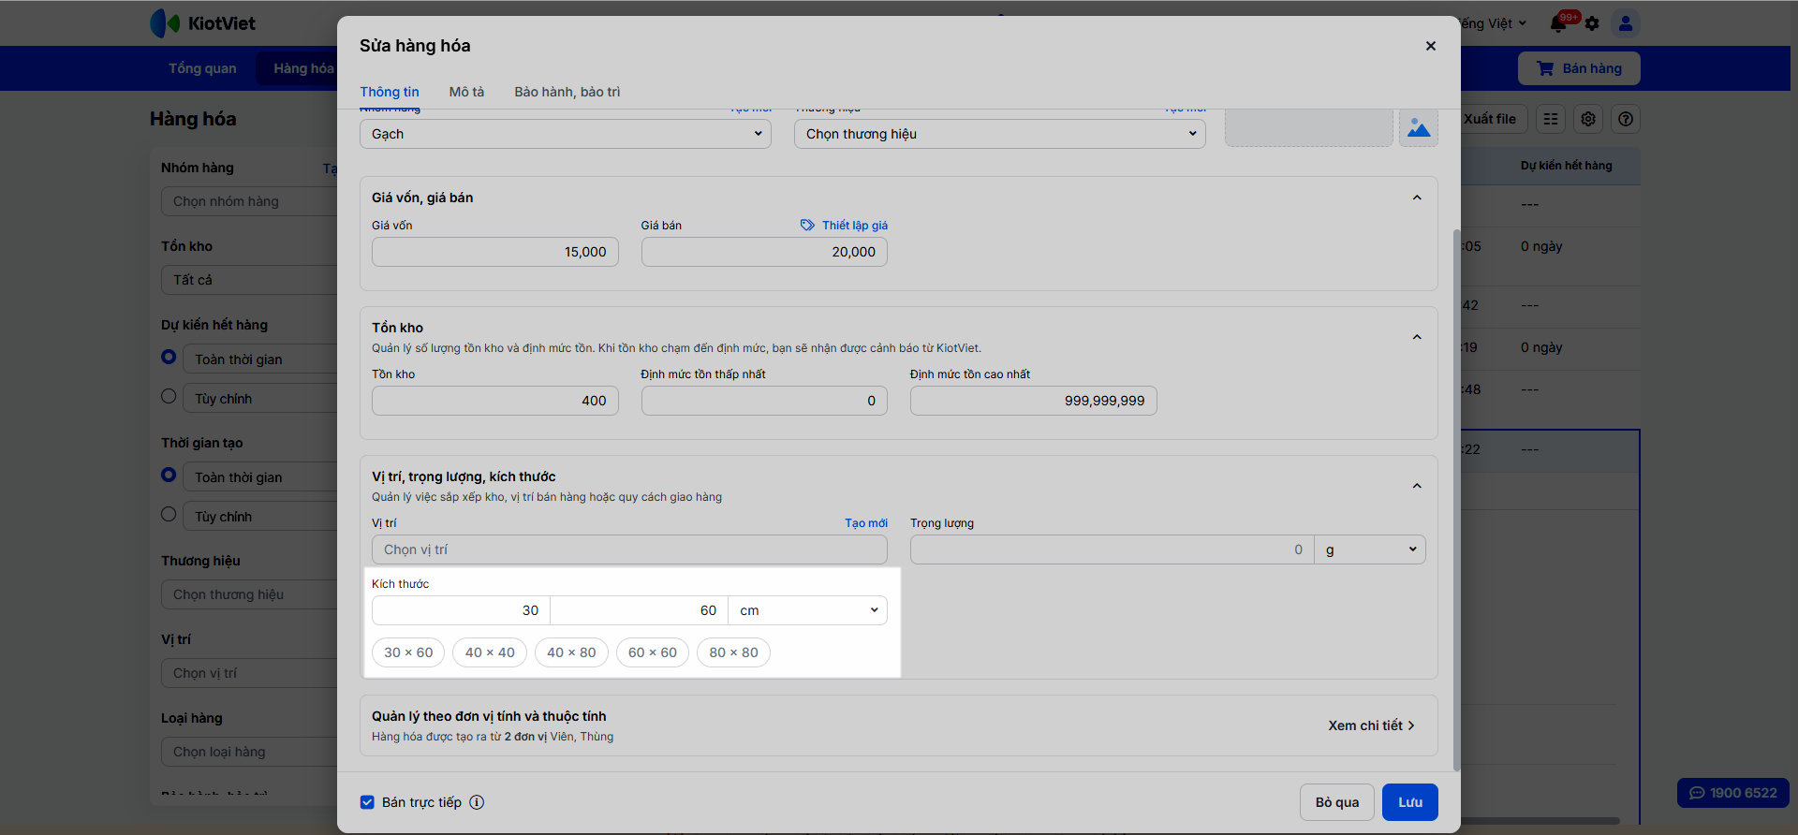
Task: Click the column list view icon
Action: [x=1551, y=119]
